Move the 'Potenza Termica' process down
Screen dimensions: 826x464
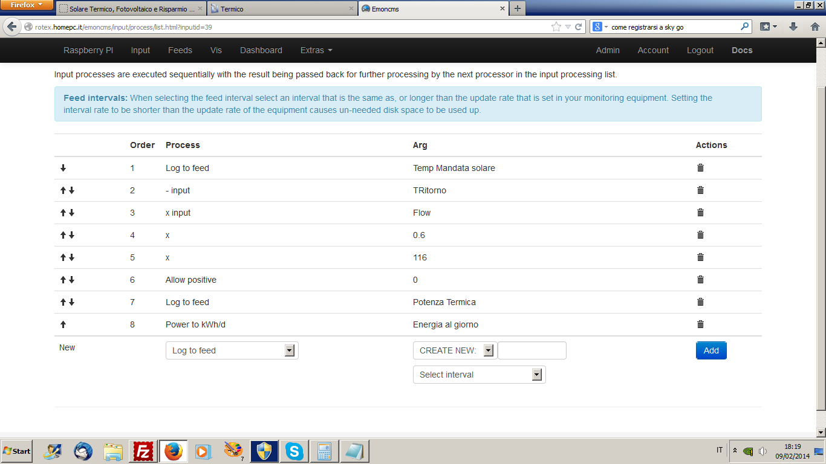point(71,302)
